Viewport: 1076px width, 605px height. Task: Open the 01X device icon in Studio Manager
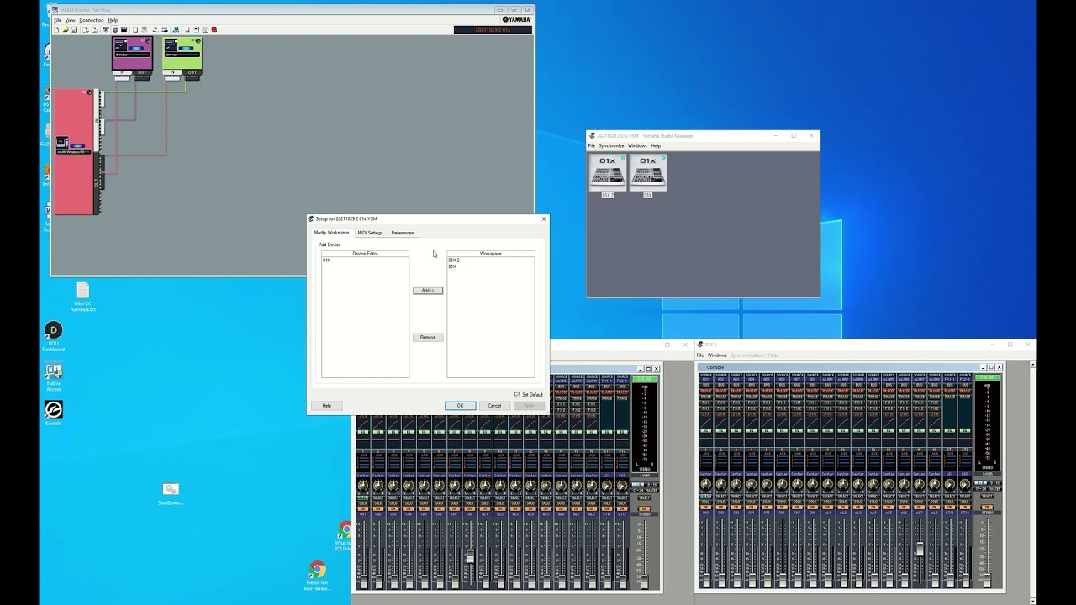click(x=648, y=173)
